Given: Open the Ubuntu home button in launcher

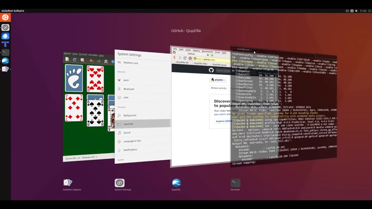Looking at the screenshot, I should click(5, 17).
